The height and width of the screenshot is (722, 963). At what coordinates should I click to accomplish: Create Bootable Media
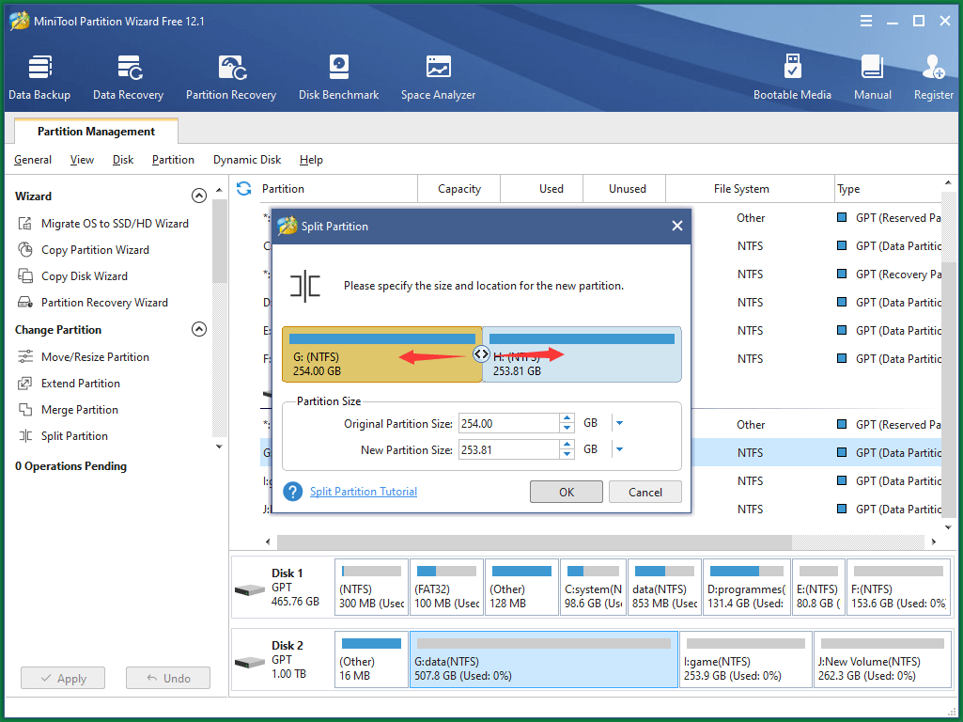pyautogui.click(x=792, y=77)
